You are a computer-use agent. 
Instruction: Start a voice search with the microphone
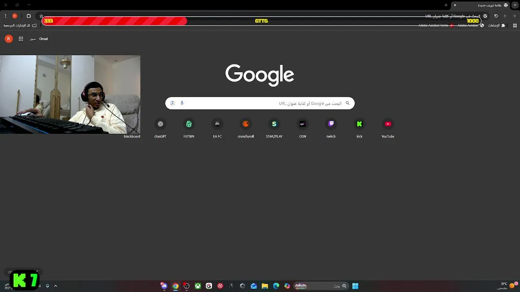click(x=182, y=103)
